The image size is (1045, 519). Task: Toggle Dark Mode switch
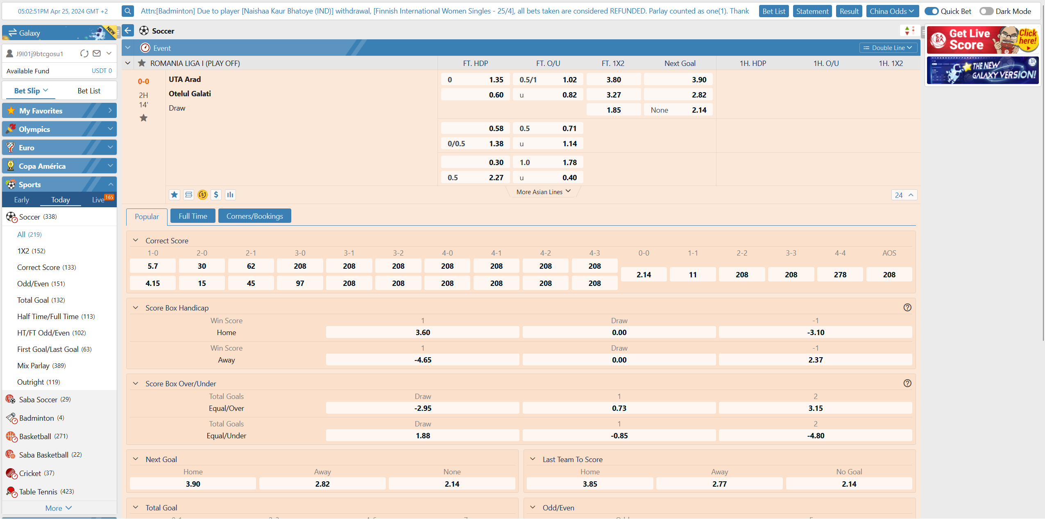point(986,11)
